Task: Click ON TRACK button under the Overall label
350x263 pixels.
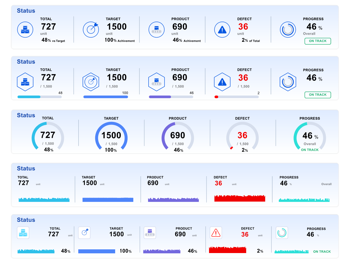Action: point(318,41)
